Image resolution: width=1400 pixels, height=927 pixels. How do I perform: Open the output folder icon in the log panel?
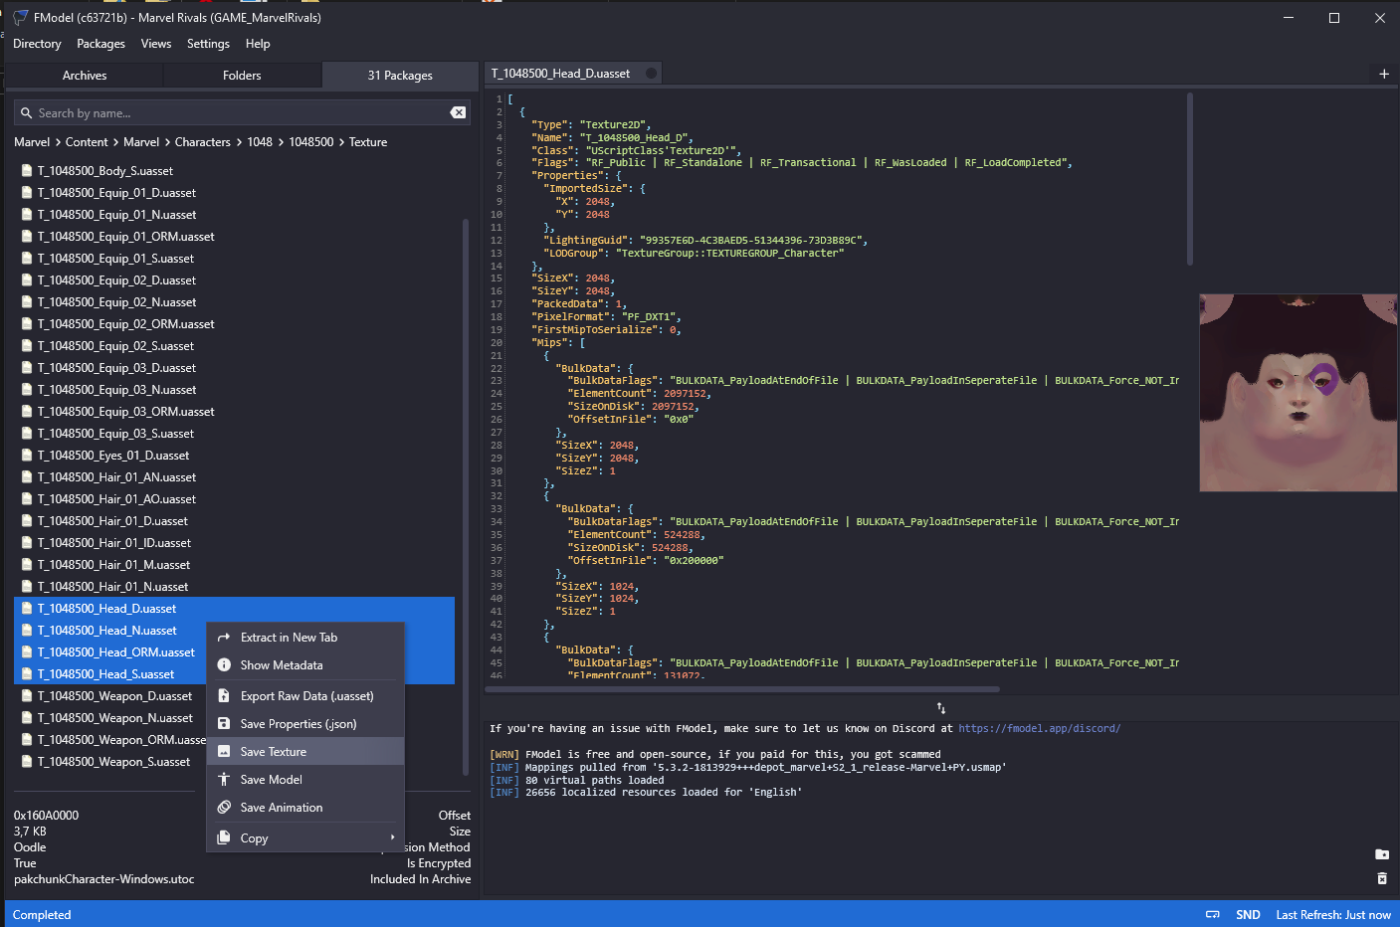click(1382, 854)
